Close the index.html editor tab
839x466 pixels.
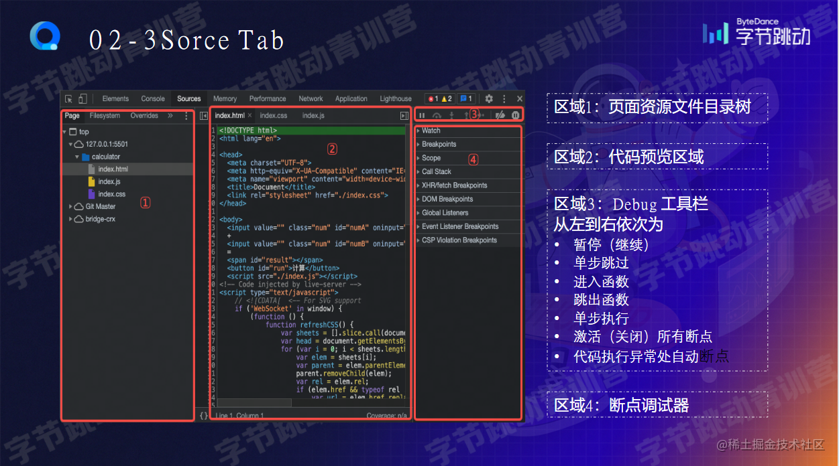pyautogui.click(x=250, y=116)
